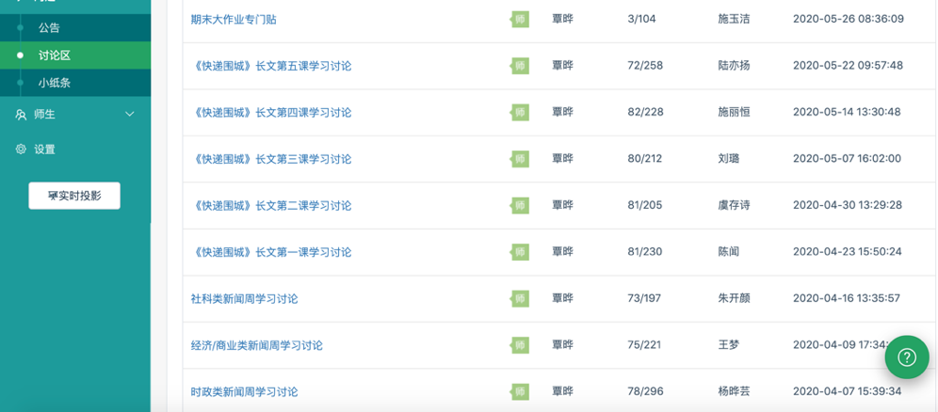The image size is (938, 412).
Task: Open 时政类新闻周学习讨论 thread
Action: click(x=244, y=391)
